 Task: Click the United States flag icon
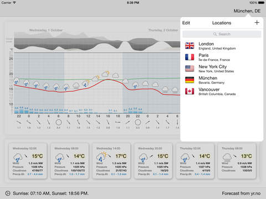(x=190, y=69)
